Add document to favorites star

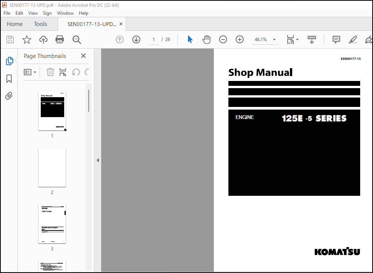(x=26, y=40)
